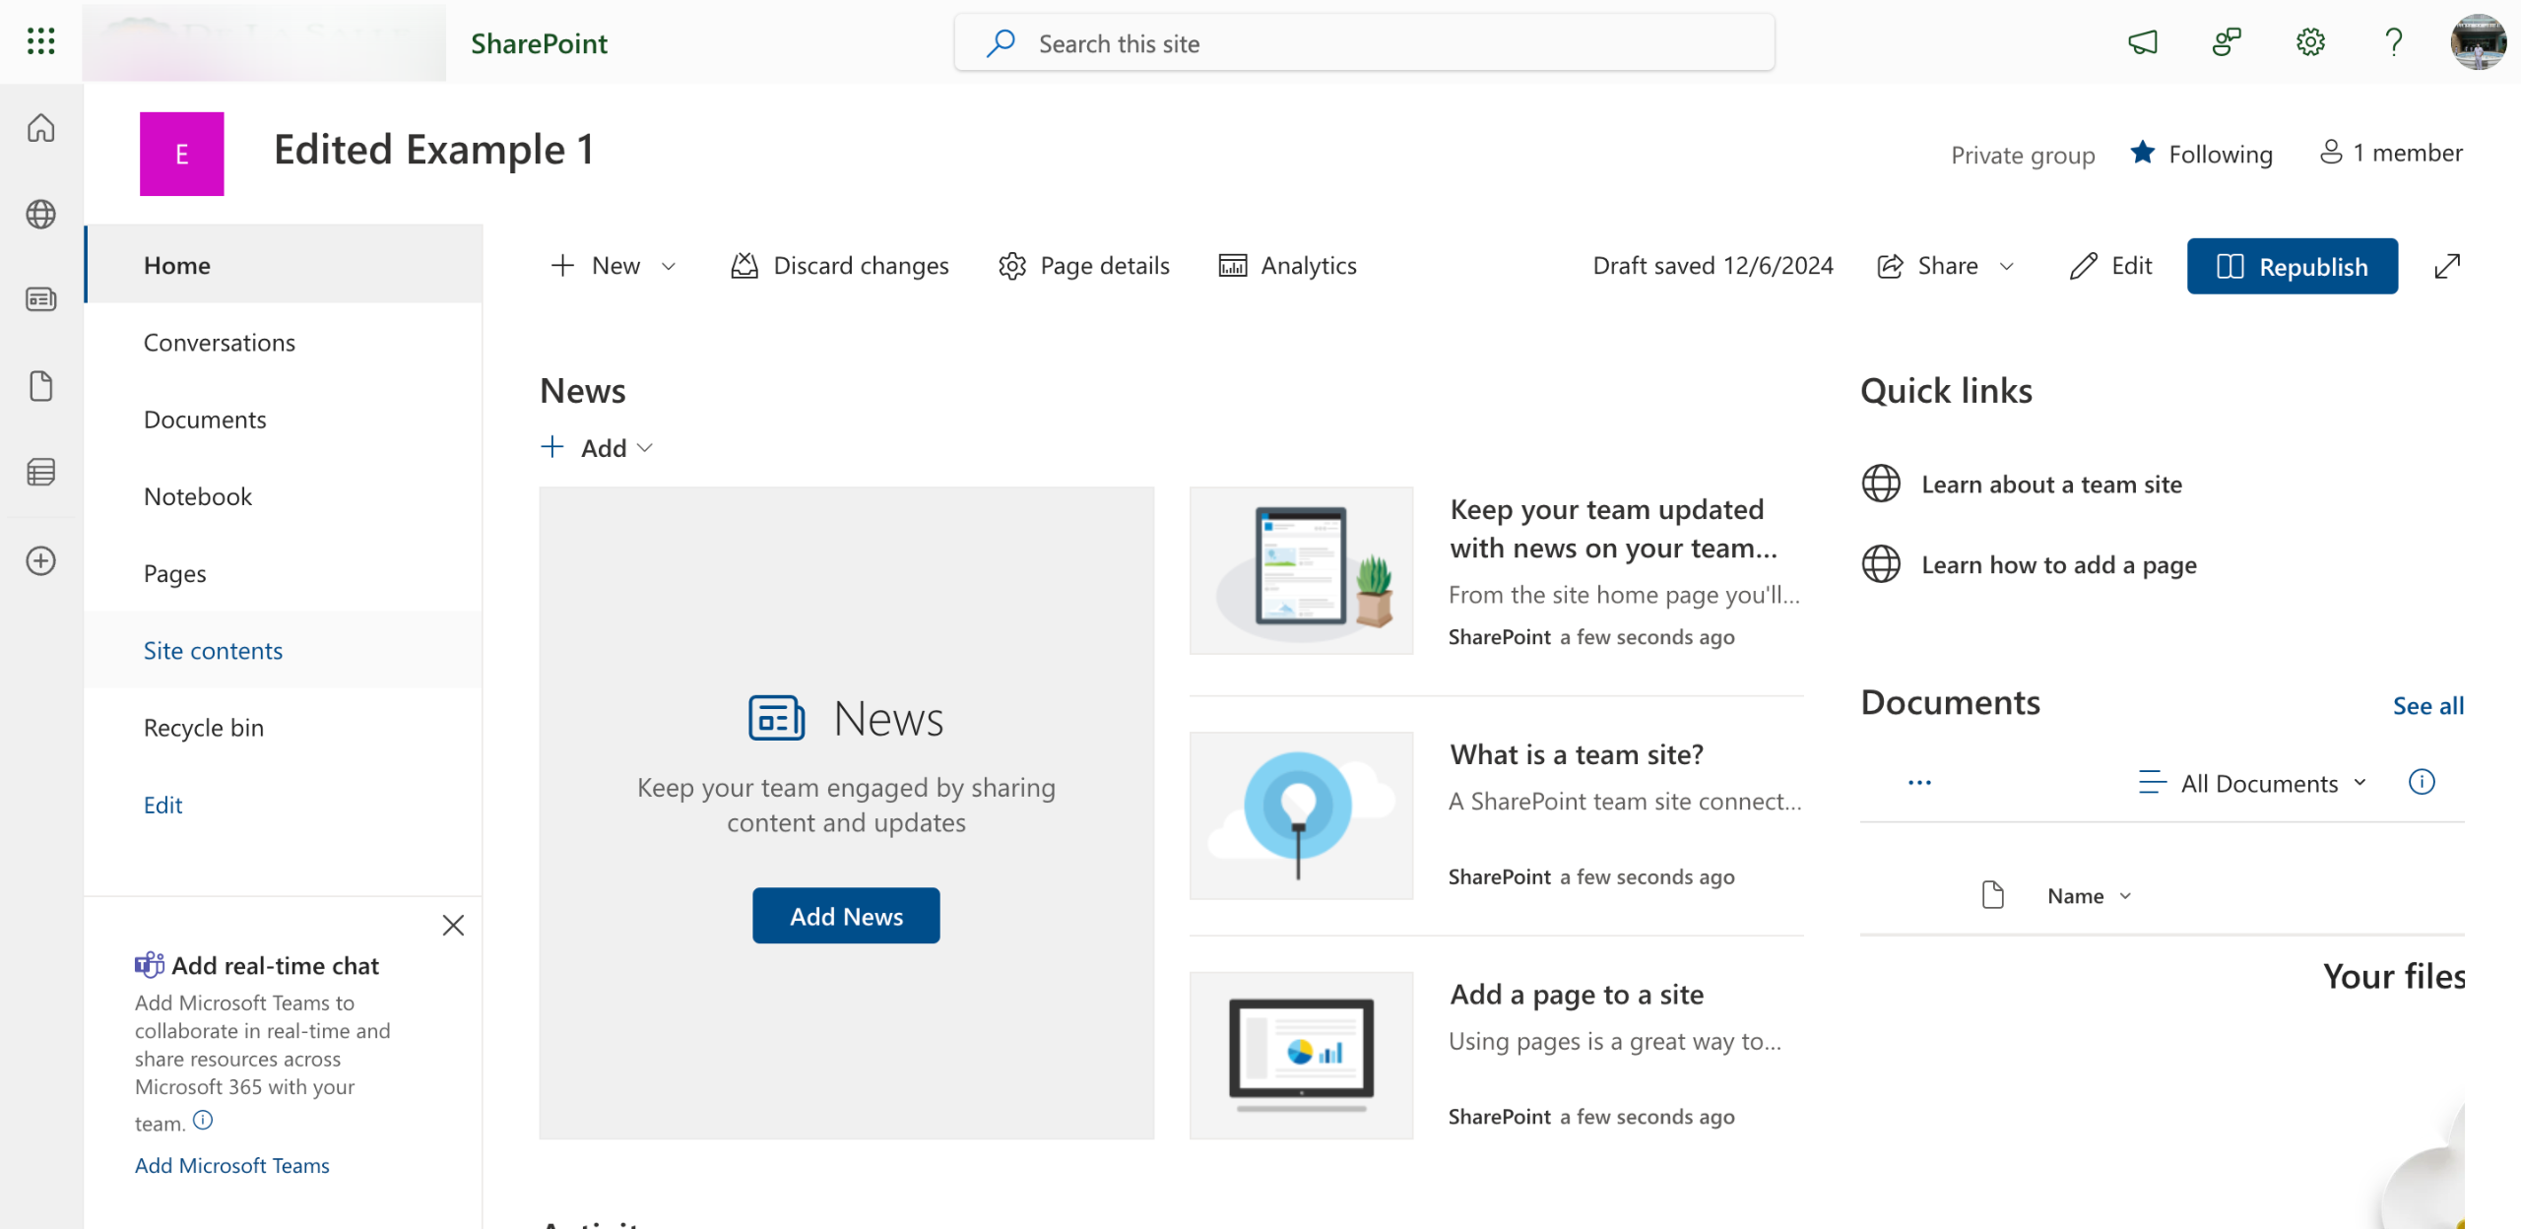Click the megaphone feedback icon
The width and height of the screenshot is (2521, 1229).
tap(2143, 42)
